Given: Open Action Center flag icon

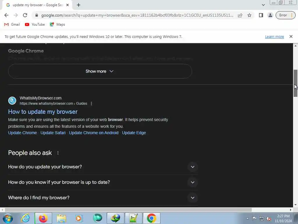Looking at the screenshot, I should click(x=254, y=218).
